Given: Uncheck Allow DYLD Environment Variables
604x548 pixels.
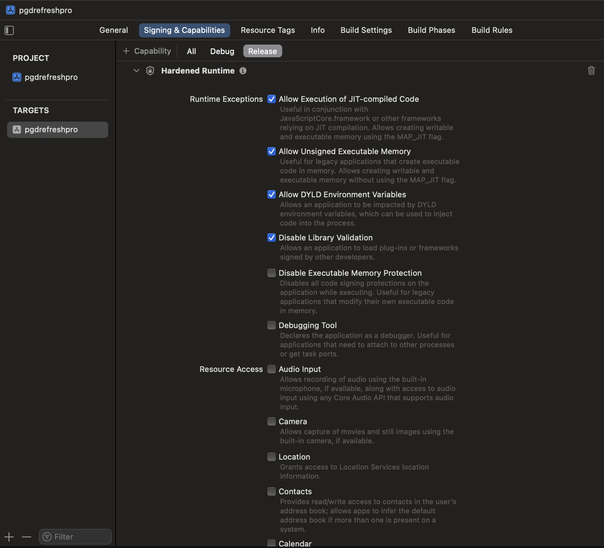Looking at the screenshot, I should pos(272,194).
